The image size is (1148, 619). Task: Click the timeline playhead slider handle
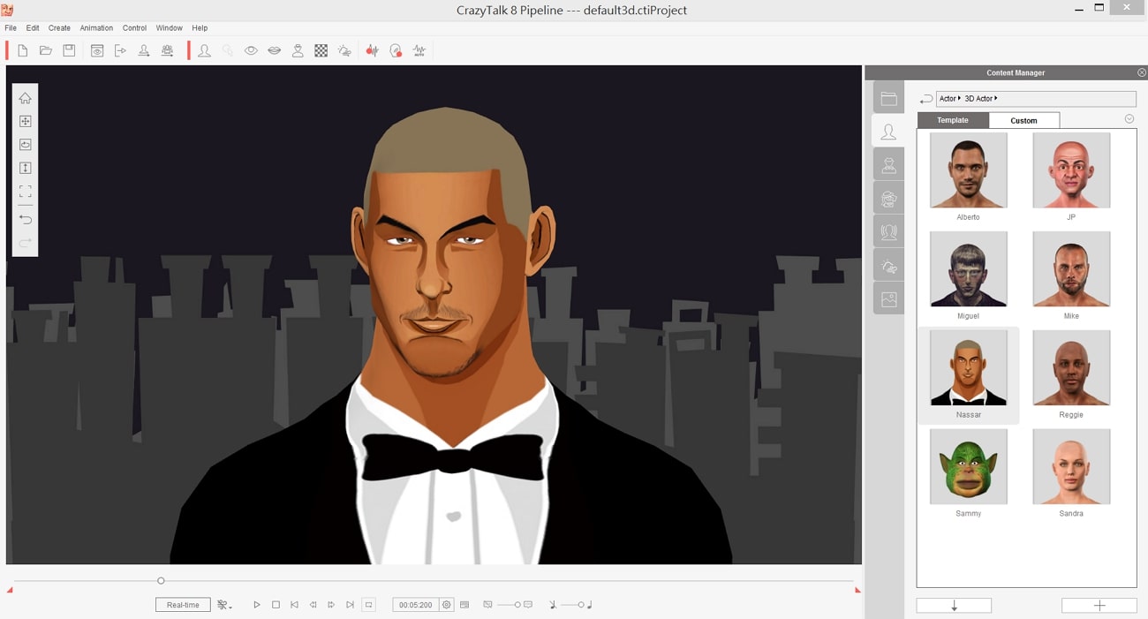tap(161, 581)
